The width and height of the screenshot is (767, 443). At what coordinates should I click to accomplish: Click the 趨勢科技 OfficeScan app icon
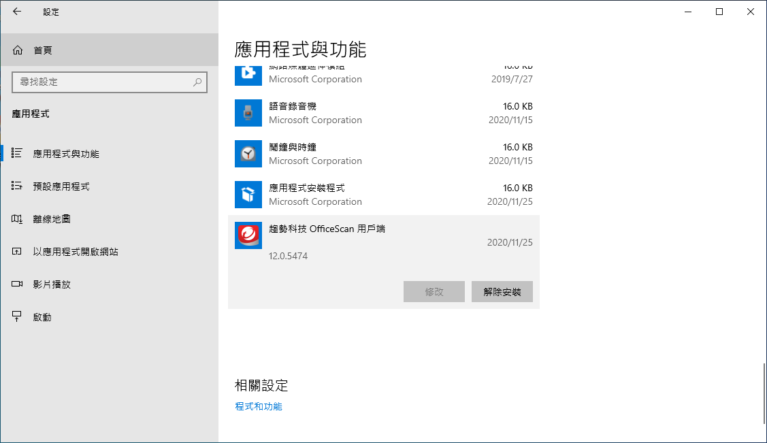[248, 235]
